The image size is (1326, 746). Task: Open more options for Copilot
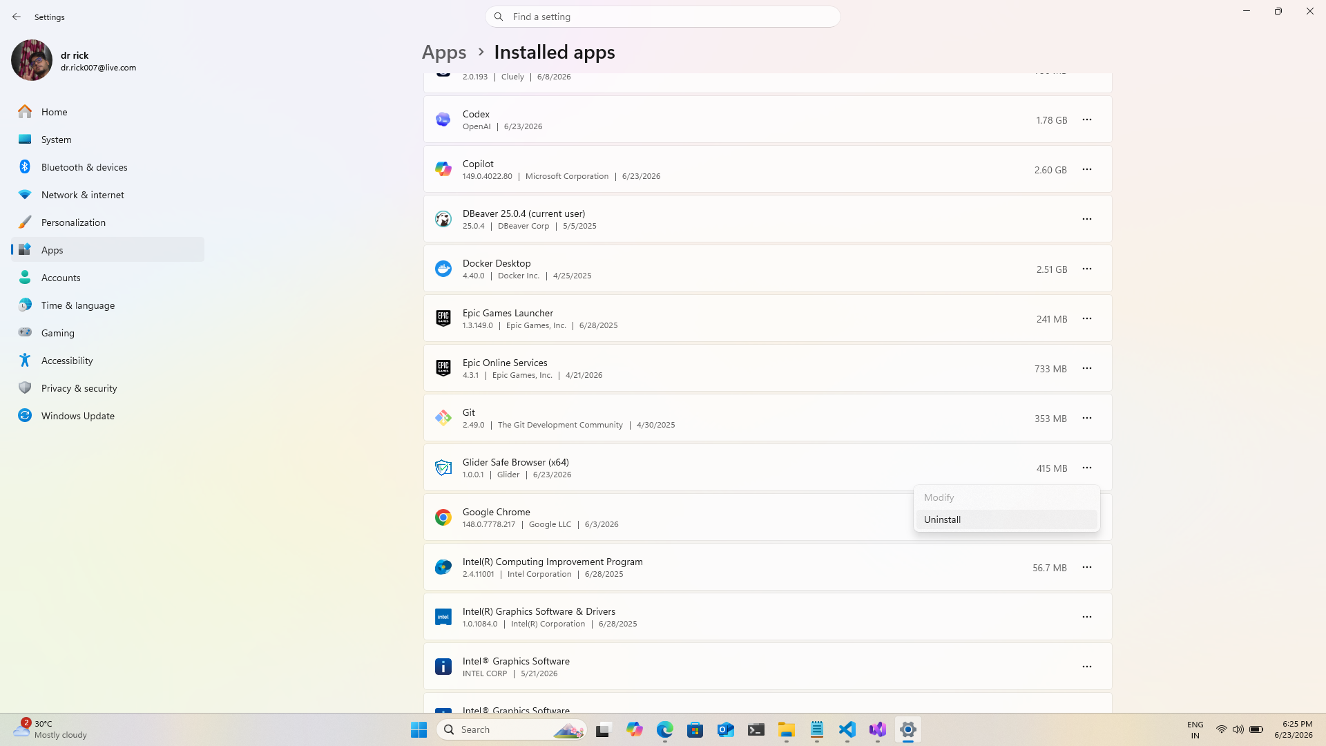pyautogui.click(x=1087, y=169)
